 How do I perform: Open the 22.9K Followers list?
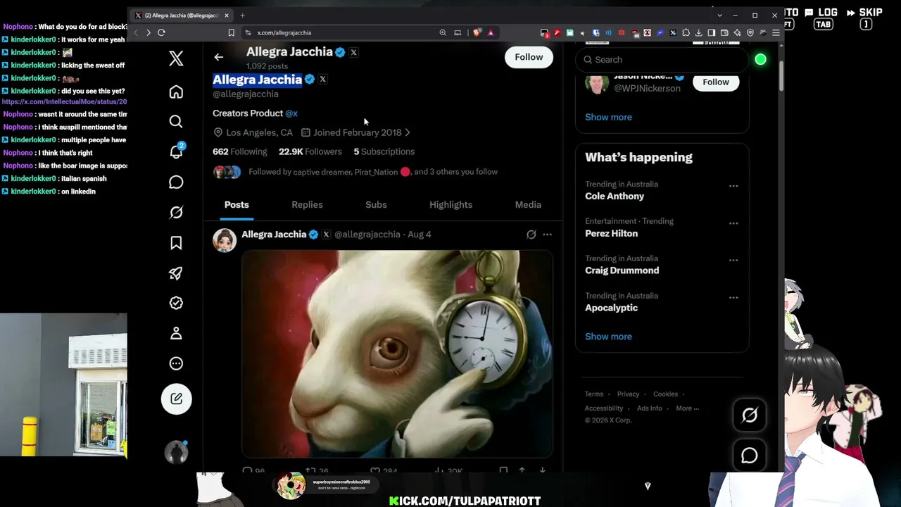point(310,151)
